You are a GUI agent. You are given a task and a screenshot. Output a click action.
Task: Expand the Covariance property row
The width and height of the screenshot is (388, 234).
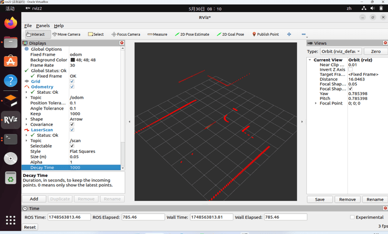coord(27,124)
